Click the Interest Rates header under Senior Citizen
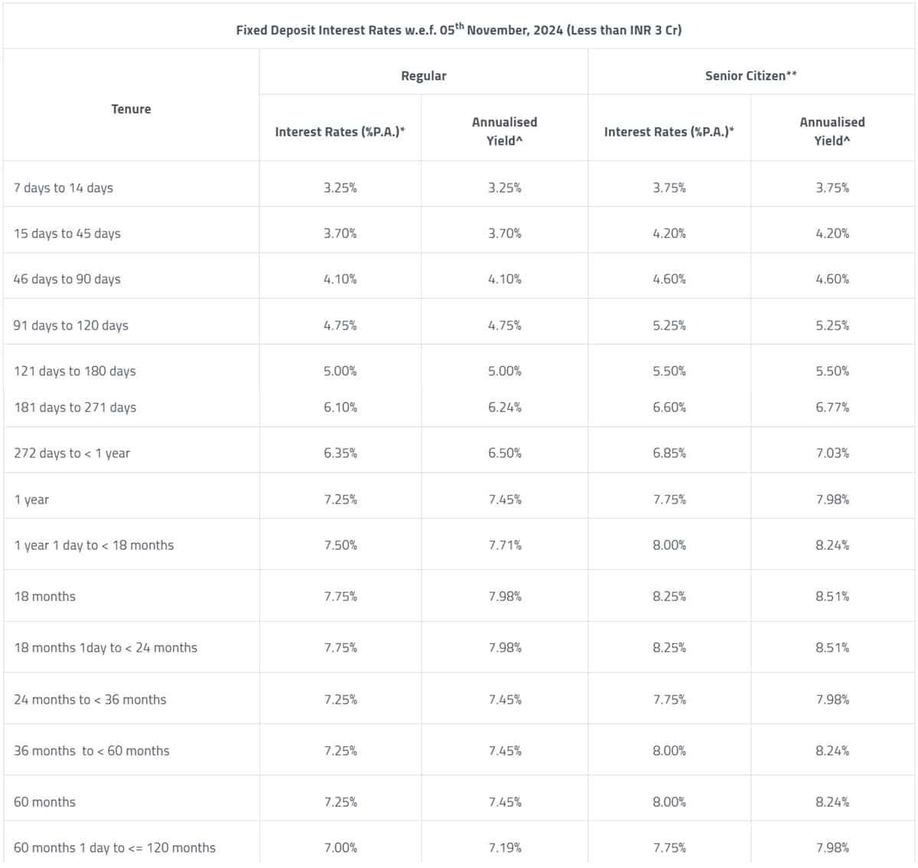 point(669,132)
